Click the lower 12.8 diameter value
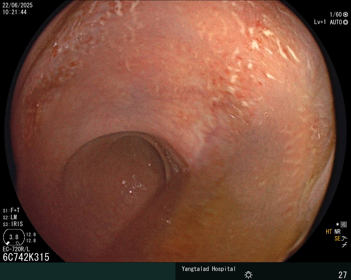The width and height of the screenshot is (351, 280). tap(31, 241)
